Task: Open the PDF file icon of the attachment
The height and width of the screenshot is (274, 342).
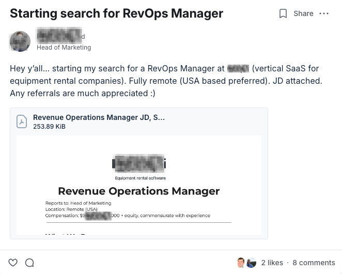Action: click(22, 121)
